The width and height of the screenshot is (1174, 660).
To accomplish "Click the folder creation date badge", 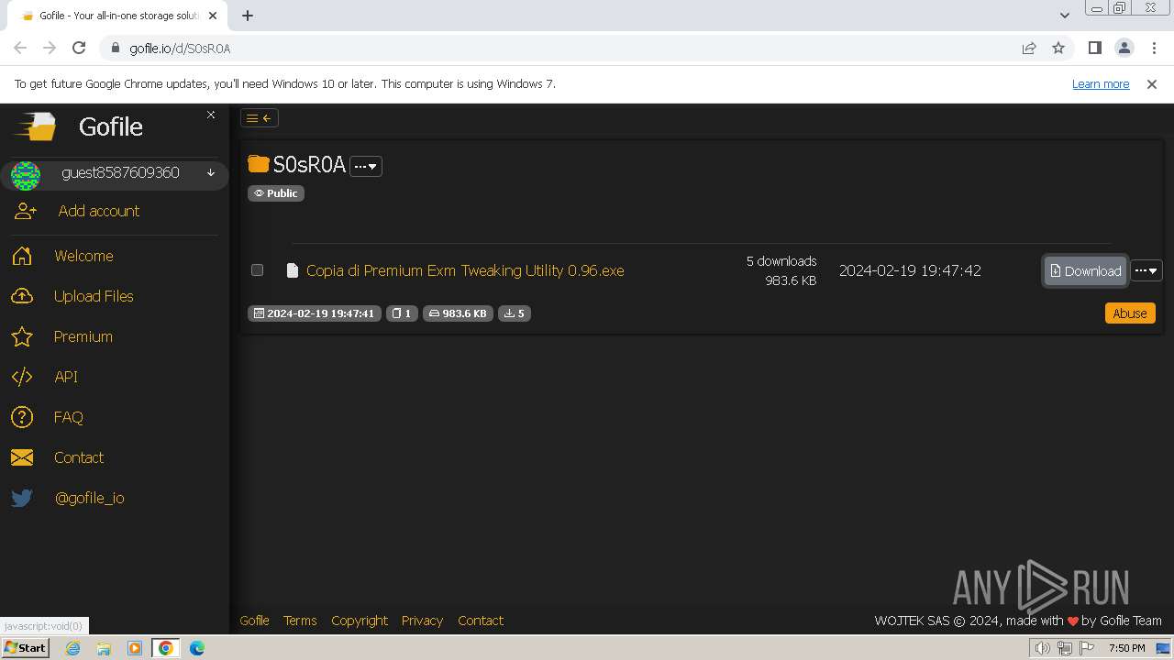I will tap(314, 313).
